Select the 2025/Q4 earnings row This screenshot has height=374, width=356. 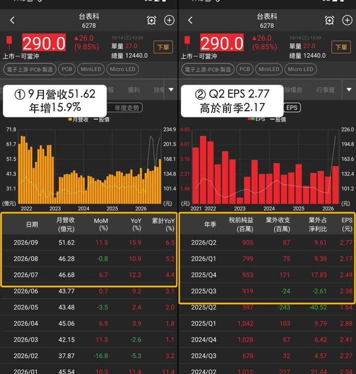tap(267, 275)
